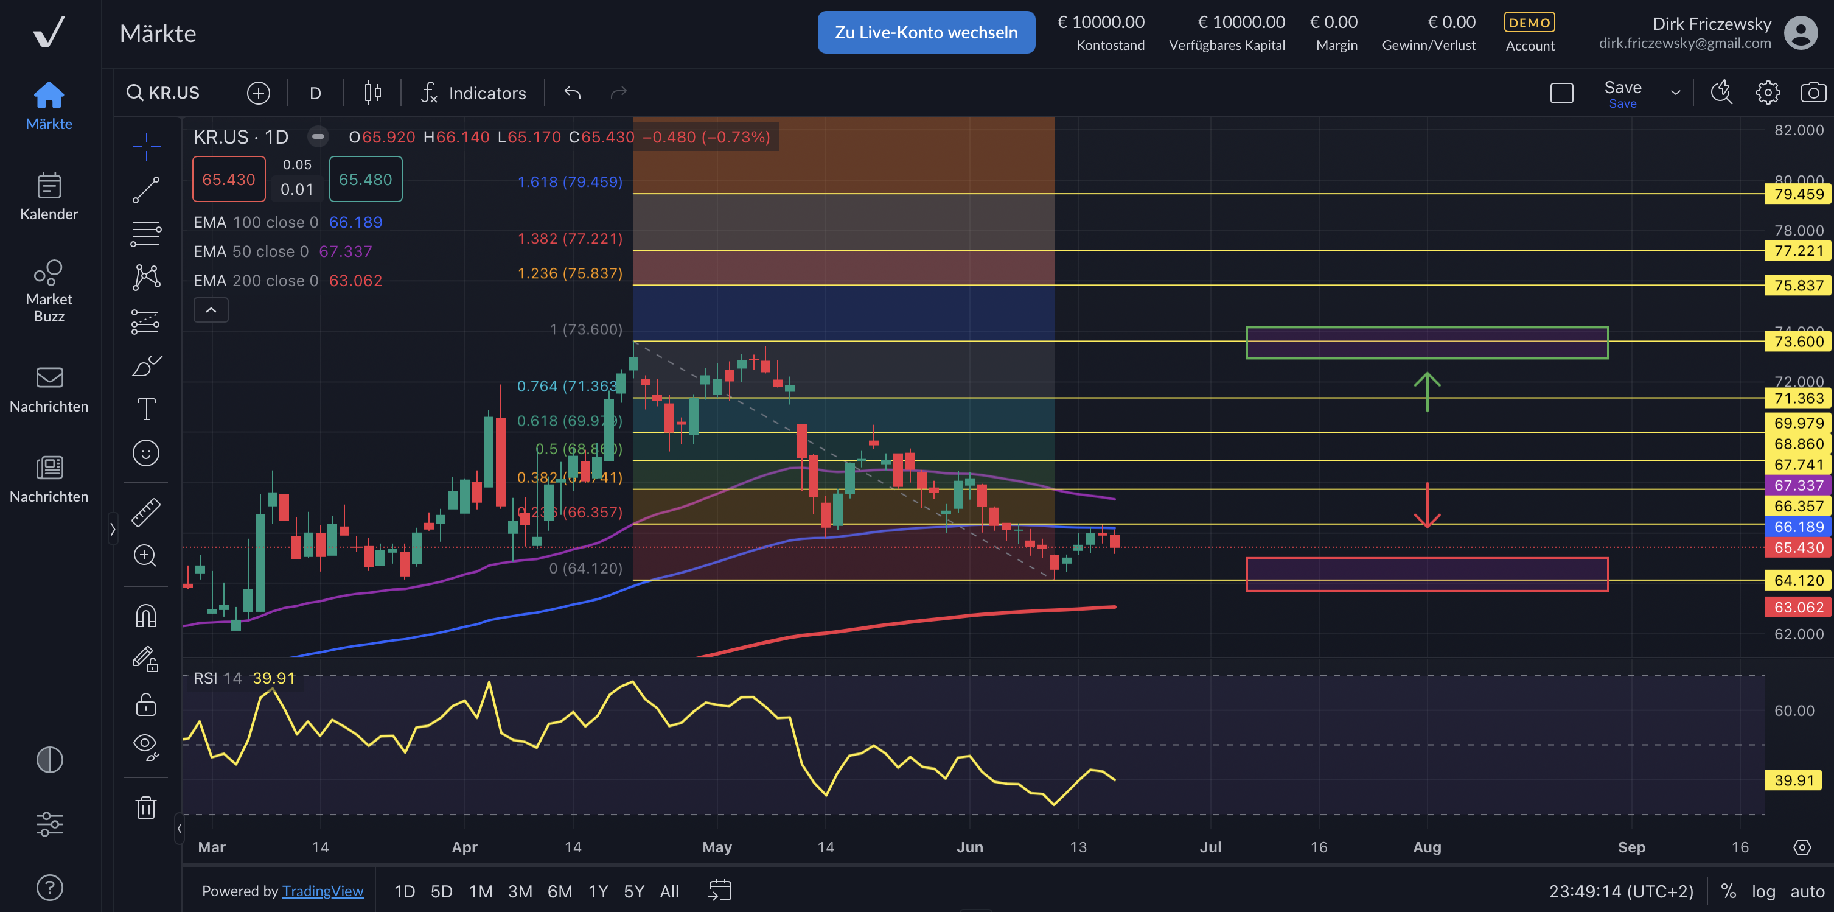Select the text annotation tool
This screenshot has width=1834, height=912.
pyautogui.click(x=146, y=410)
